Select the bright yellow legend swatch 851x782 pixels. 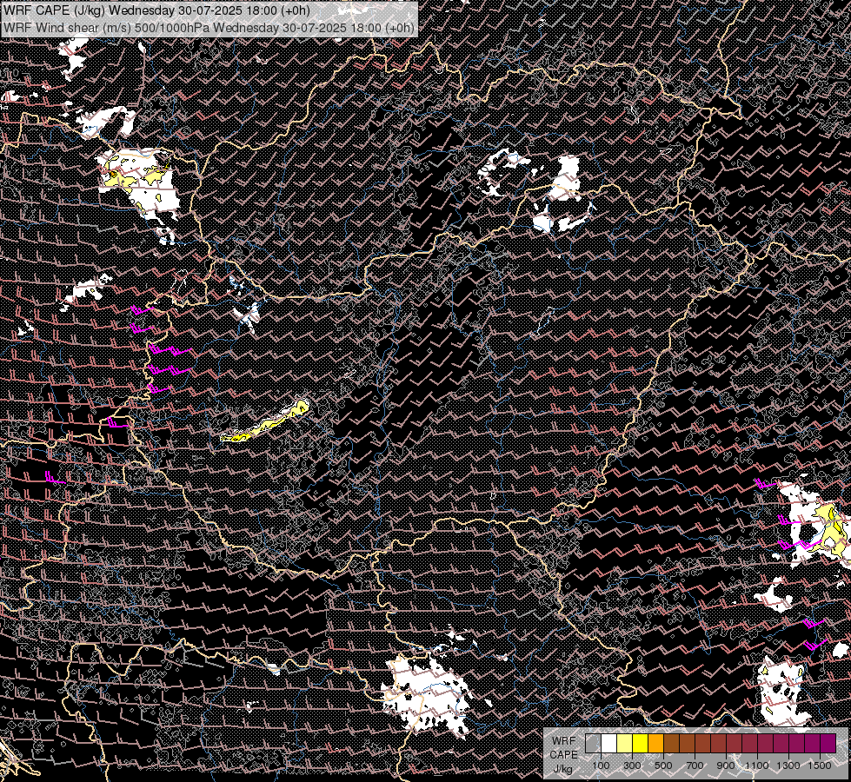pyautogui.click(x=641, y=744)
